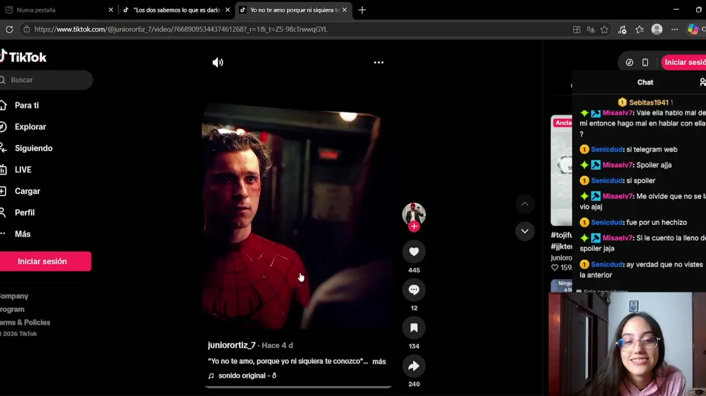
Task: Open the media music-note control icon
Action: (x=622, y=30)
